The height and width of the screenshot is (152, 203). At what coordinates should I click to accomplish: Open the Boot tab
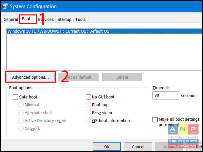click(28, 19)
